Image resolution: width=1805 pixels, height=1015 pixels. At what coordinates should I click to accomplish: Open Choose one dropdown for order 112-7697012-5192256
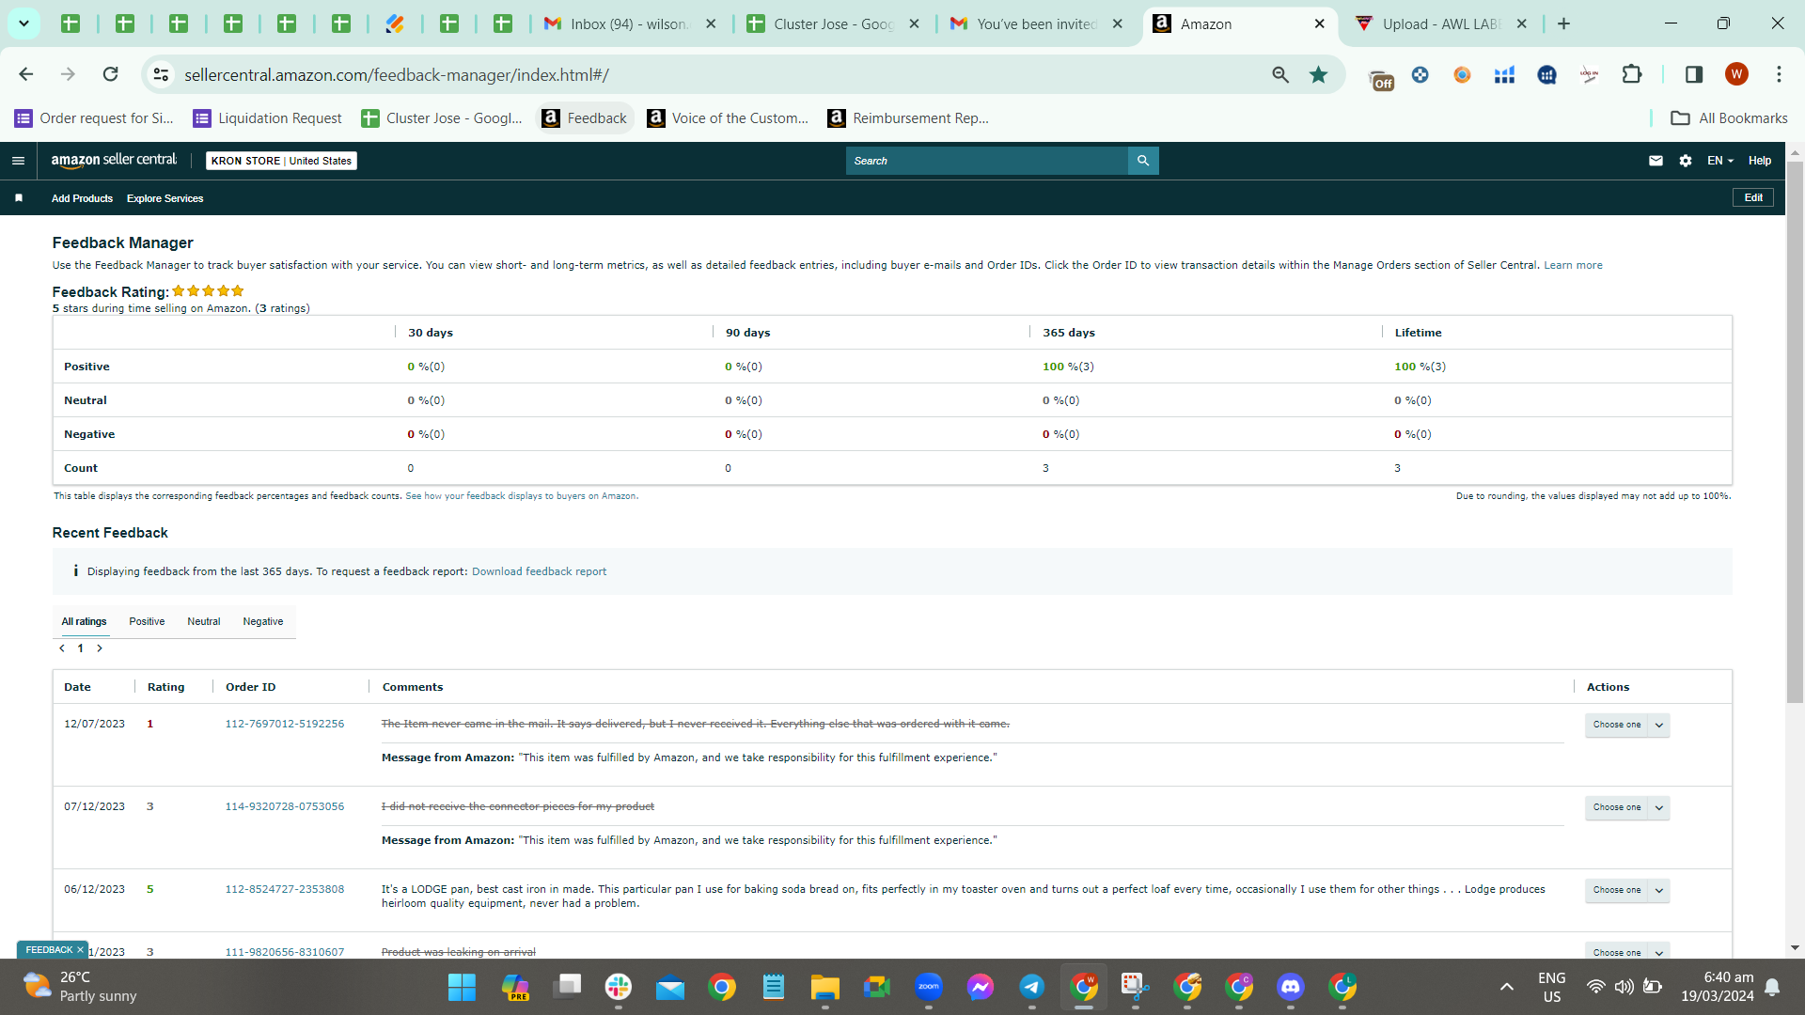tap(1626, 725)
